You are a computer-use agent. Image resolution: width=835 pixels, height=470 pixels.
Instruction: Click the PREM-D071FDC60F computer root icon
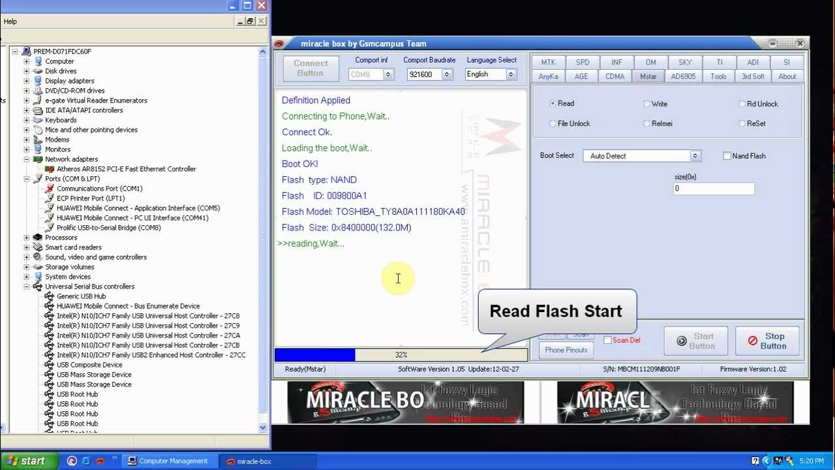coord(26,52)
